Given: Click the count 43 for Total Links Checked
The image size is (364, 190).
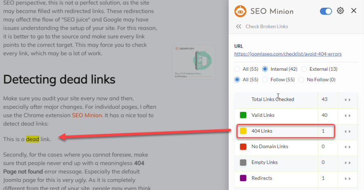Looking at the screenshot, I should point(324,99).
